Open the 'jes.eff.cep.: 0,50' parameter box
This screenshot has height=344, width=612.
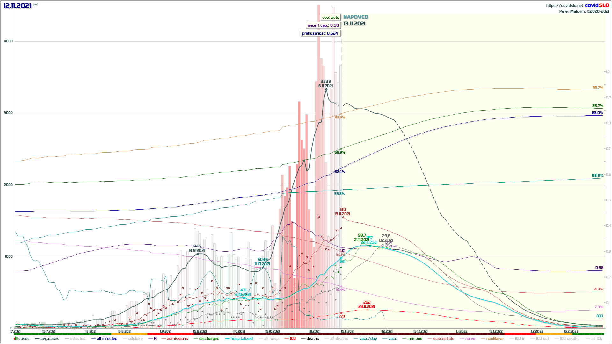click(x=323, y=25)
